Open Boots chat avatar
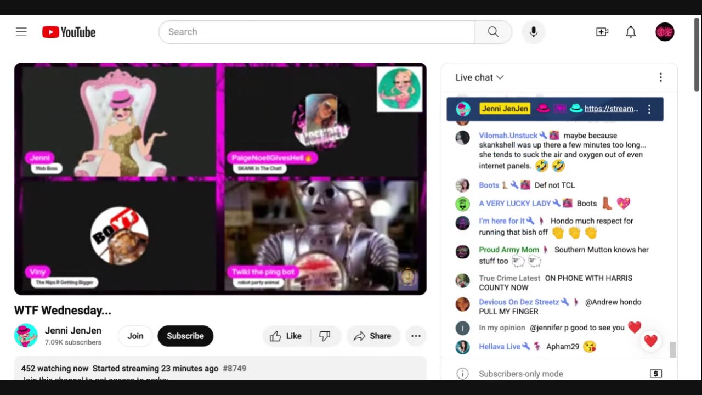Screen dimensions: 702x395 463,185
